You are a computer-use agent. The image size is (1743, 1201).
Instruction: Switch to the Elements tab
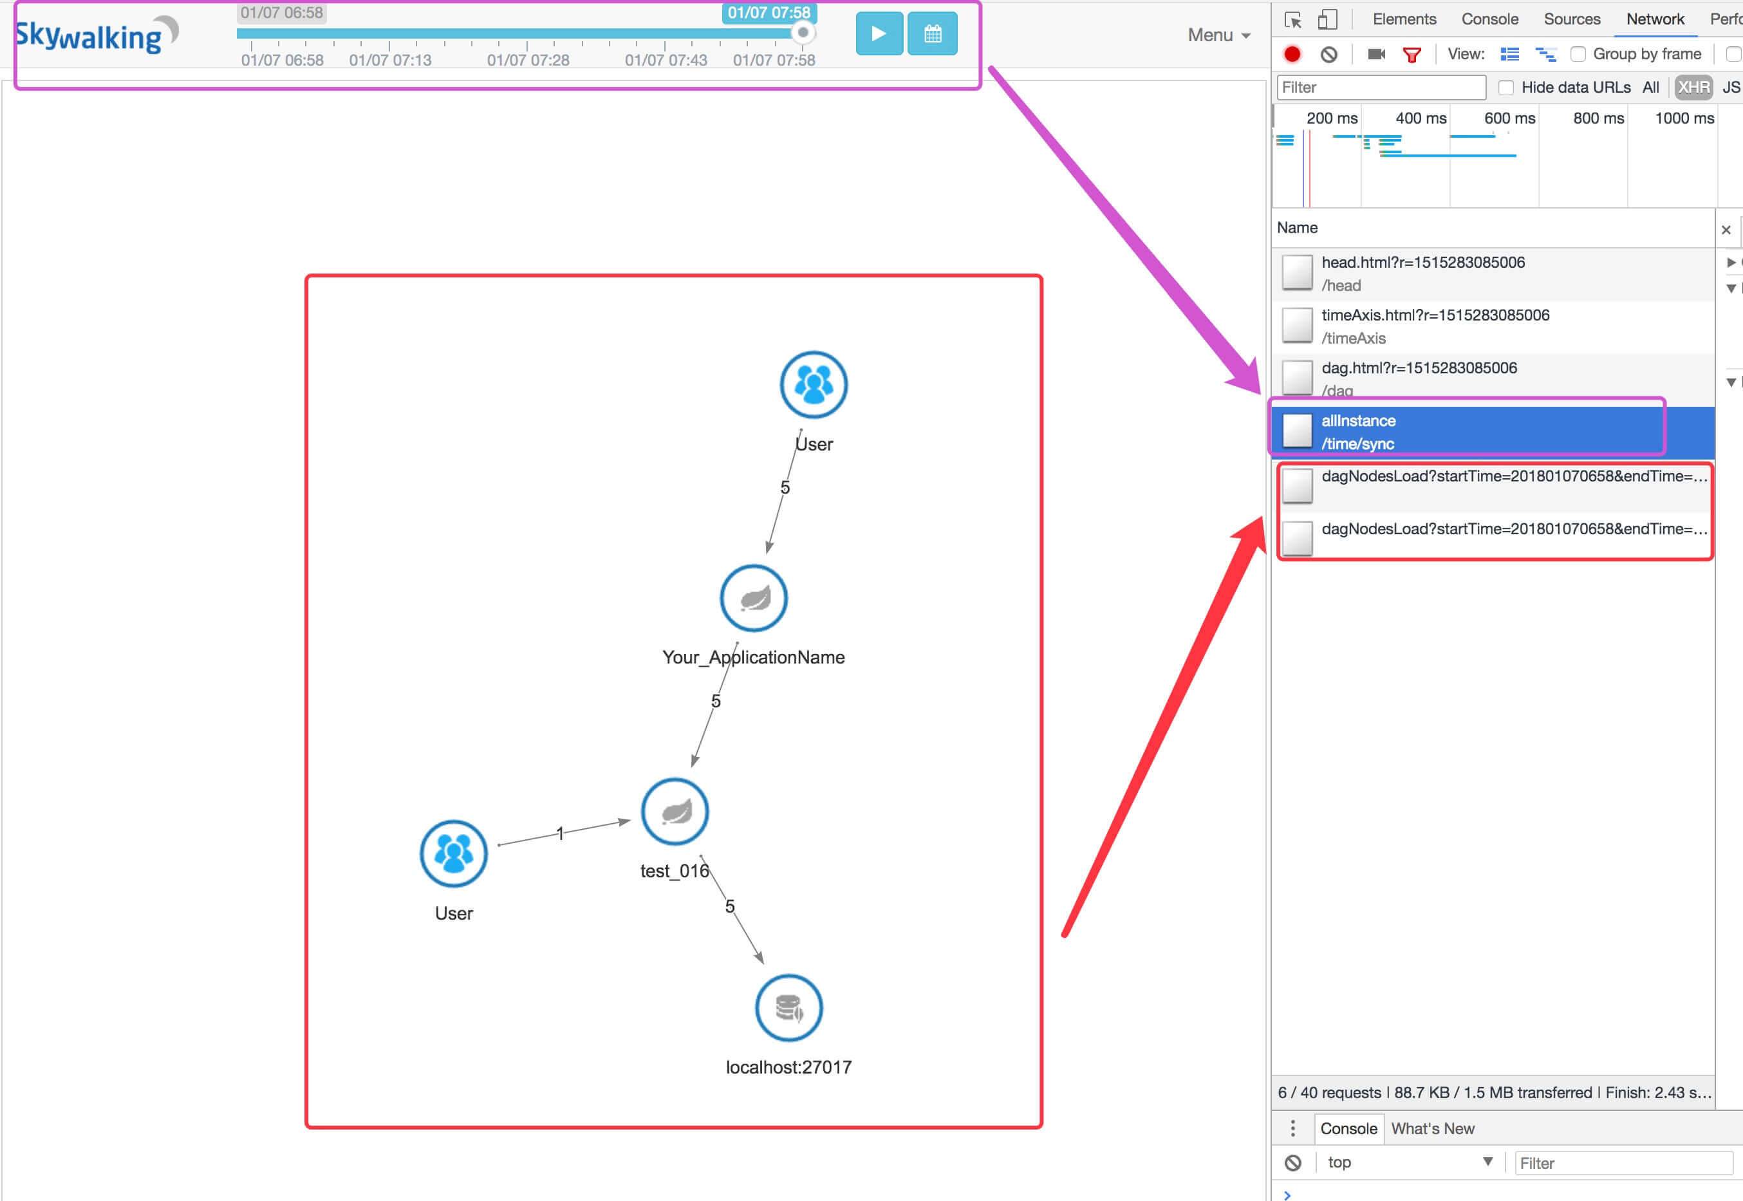click(1404, 19)
